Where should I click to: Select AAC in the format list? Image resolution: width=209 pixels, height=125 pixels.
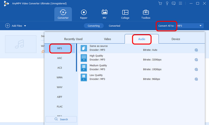coord(60,58)
